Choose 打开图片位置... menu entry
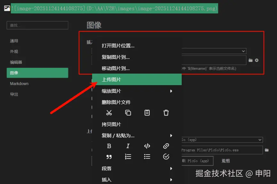This screenshot has height=184, width=277. tap(137, 46)
